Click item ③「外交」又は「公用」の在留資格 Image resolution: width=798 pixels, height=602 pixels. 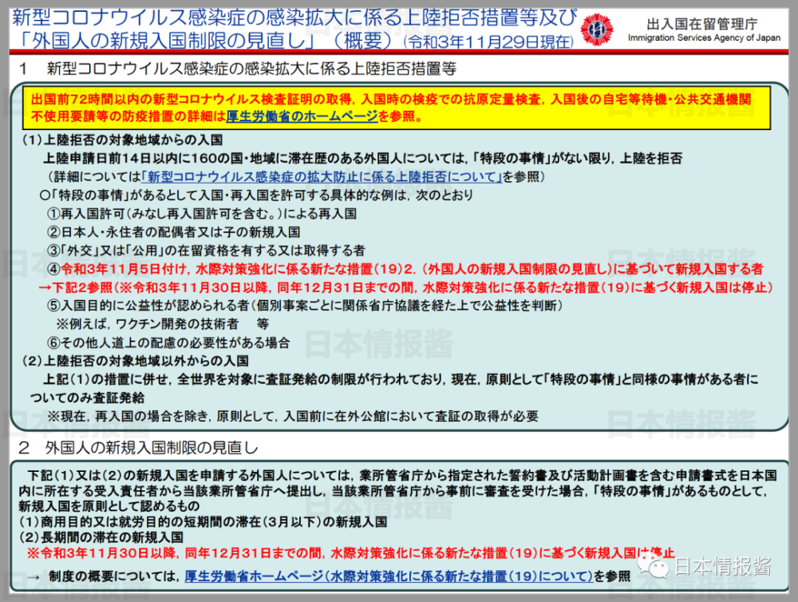click(206, 251)
